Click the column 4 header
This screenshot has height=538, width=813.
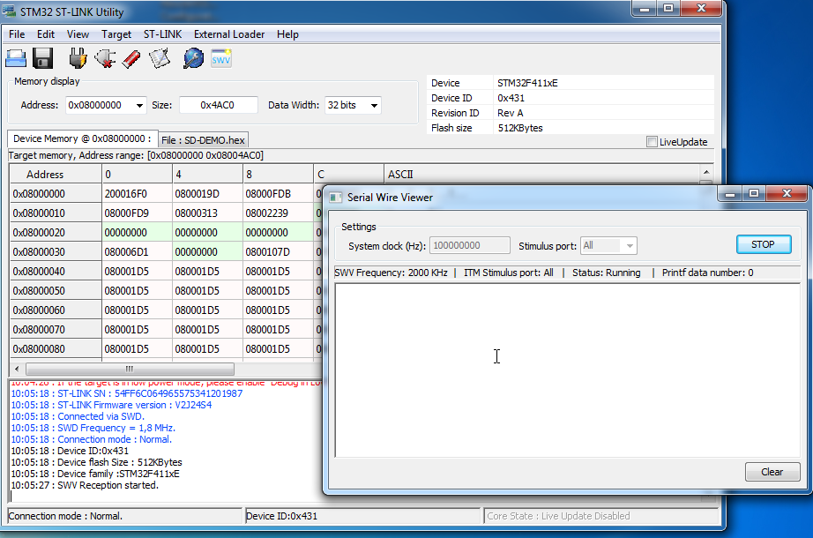(207, 175)
